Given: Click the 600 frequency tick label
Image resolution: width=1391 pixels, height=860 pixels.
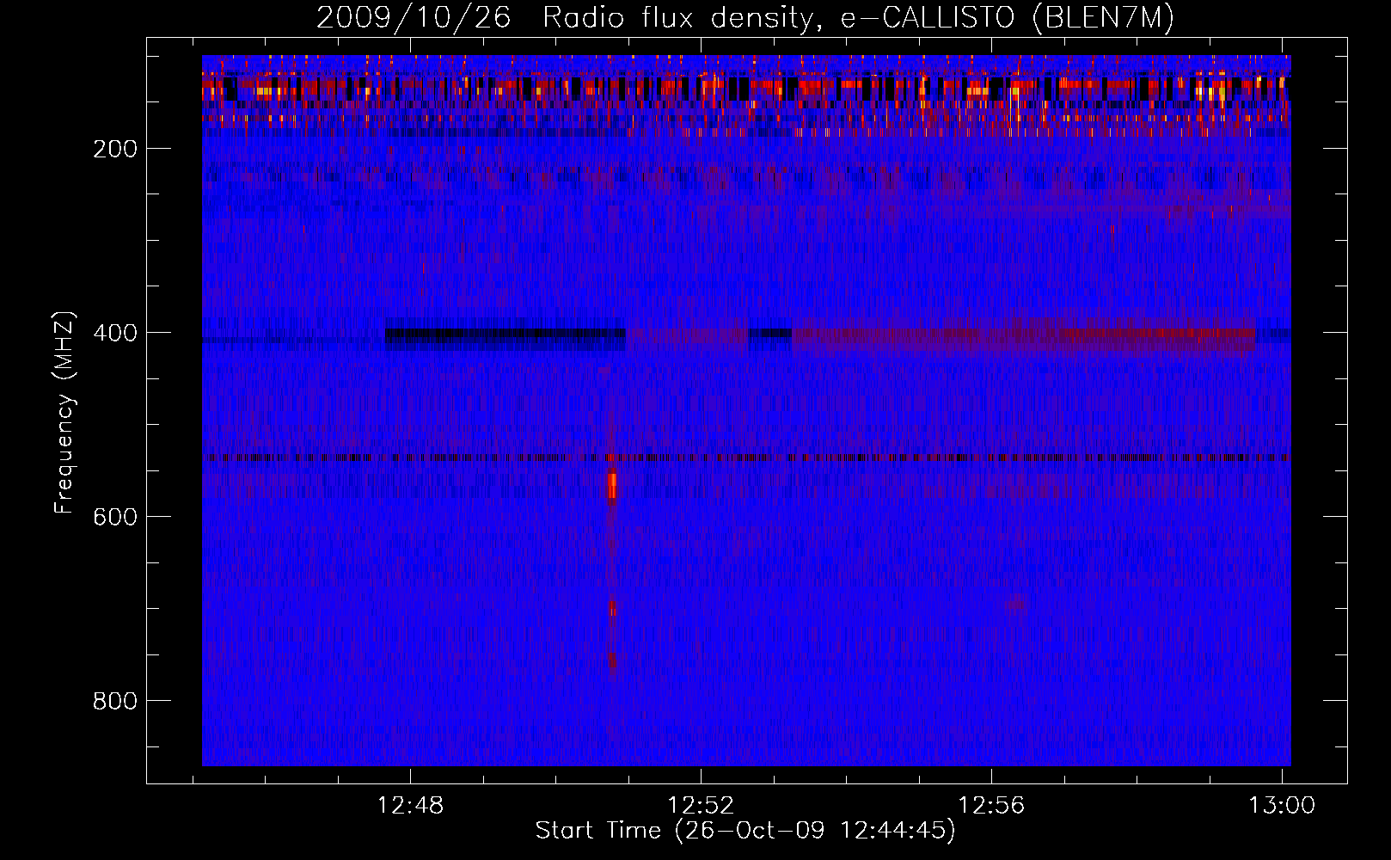Looking at the screenshot, I should tap(115, 517).
